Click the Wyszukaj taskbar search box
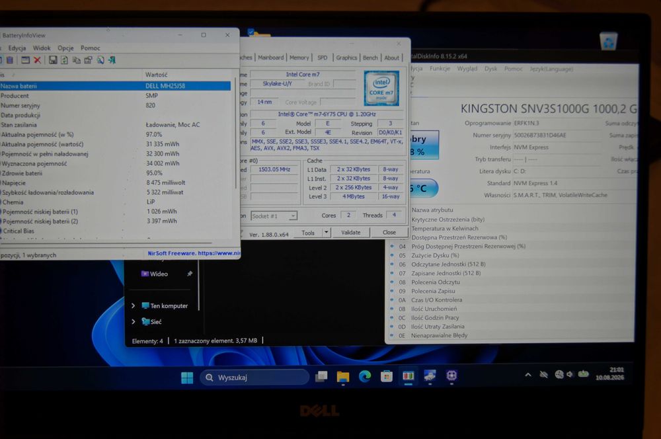 254,378
